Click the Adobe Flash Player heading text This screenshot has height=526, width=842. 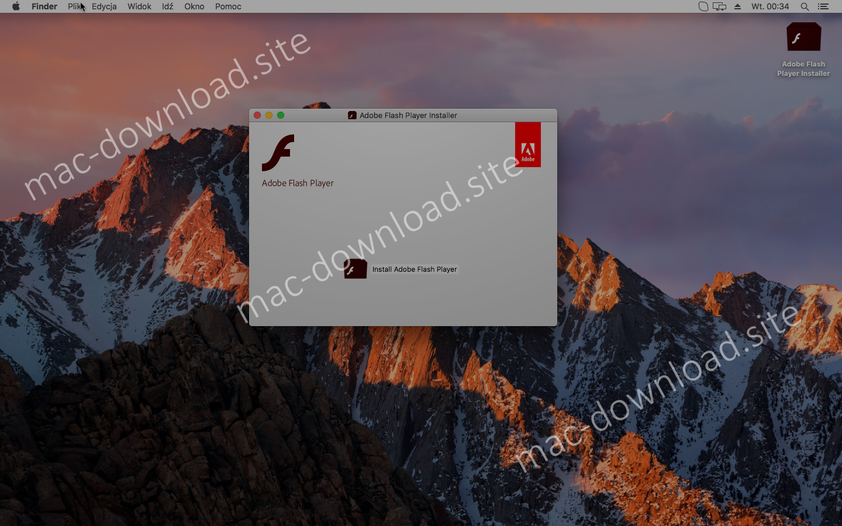(298, 183)
